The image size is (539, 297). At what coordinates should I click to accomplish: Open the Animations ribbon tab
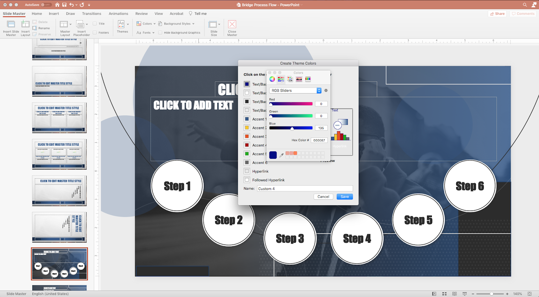[x=118, y=13]
